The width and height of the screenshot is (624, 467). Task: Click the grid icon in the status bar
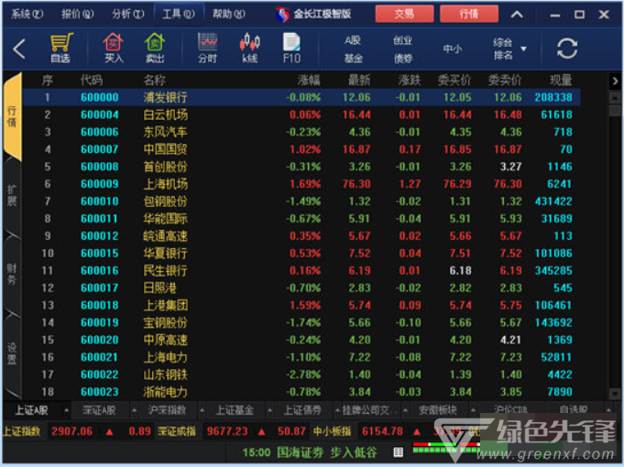pos(398,451)
